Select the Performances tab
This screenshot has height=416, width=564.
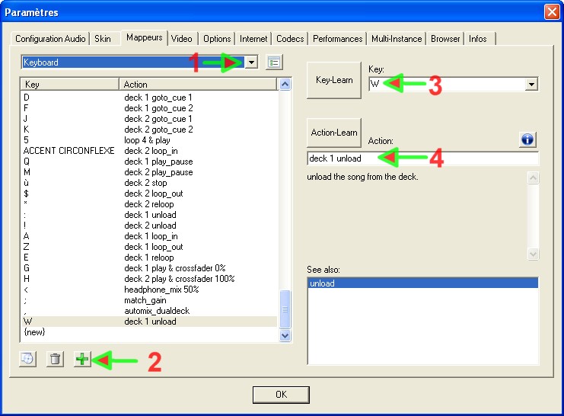(x=337, y=39)
